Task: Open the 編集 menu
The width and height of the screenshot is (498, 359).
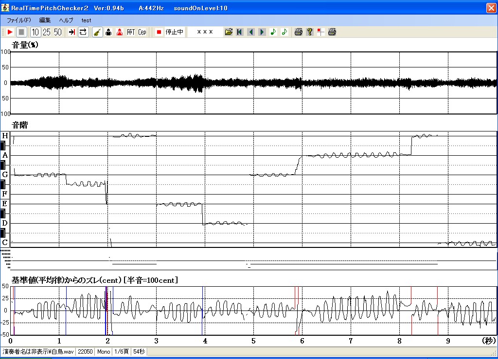Action: [x=45, y=20]
